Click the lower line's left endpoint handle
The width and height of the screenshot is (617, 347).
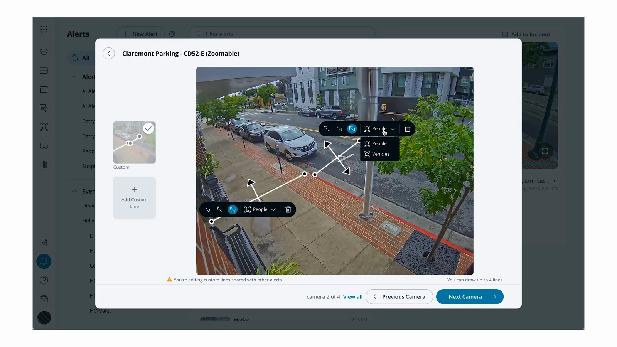[x=211, y=222]
